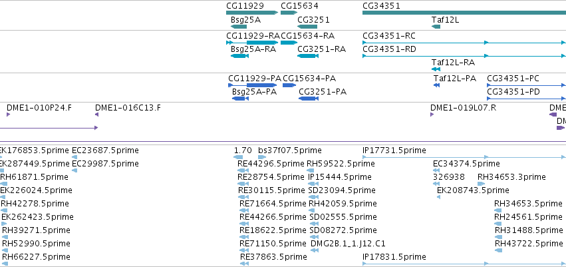Click the IP17731.5prime EST label
The width and height of the screenshot is (566, 267).
pos(394,150)
